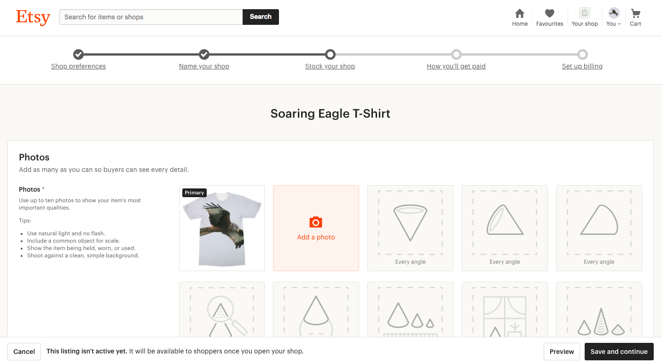The width and height of the screenshot is (662, 364).
Task: Open the Cart icon
Action: 636,14
